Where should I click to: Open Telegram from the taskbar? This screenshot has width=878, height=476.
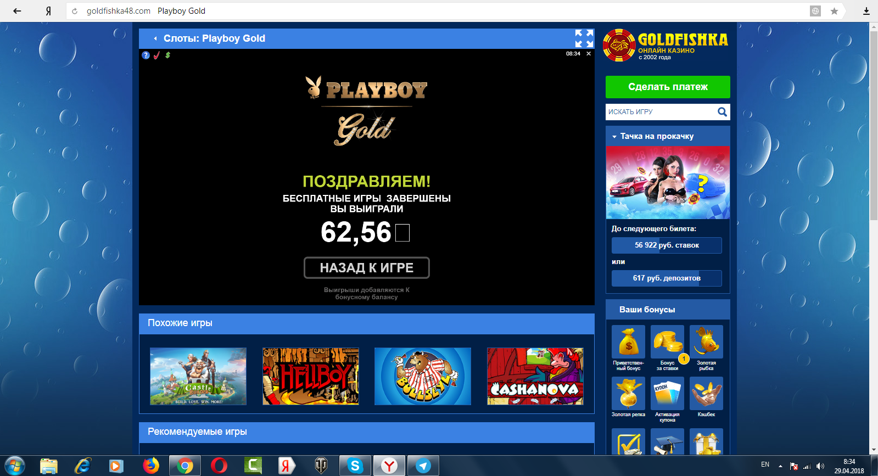(423, 466)
